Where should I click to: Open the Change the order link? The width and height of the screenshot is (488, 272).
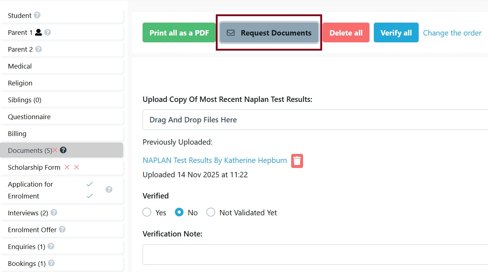coord(452,33)
